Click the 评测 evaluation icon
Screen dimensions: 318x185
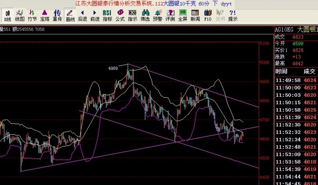[170, 15]
